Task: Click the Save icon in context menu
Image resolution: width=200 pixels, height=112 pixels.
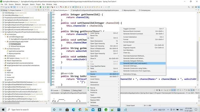Action: point(88,38)
